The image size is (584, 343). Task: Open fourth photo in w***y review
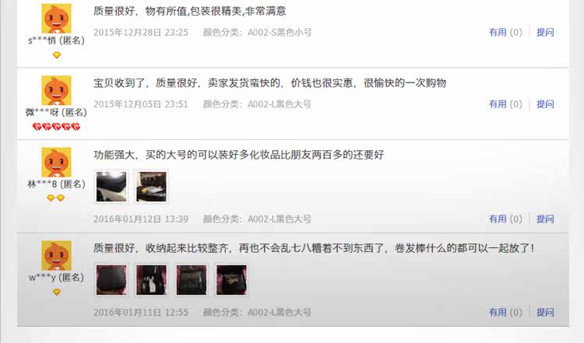tap(231, 280)
